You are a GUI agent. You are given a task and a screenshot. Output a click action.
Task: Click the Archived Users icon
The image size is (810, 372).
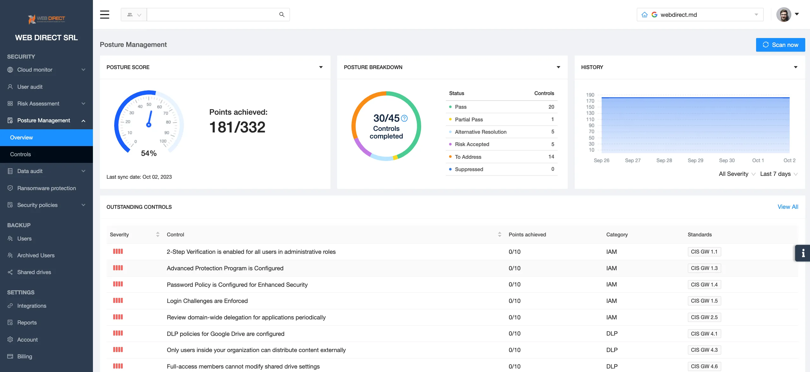[10, 255]
